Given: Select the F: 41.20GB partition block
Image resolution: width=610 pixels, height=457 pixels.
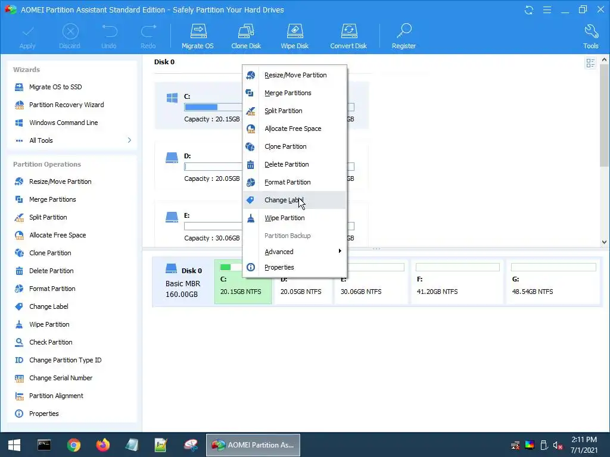Looking at the screenshot, I should pyautogui.click(x=457, y=281).
